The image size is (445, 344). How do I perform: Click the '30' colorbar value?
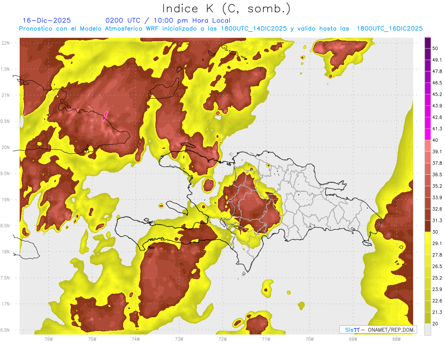pyautogui.click(x=435, y=232)
